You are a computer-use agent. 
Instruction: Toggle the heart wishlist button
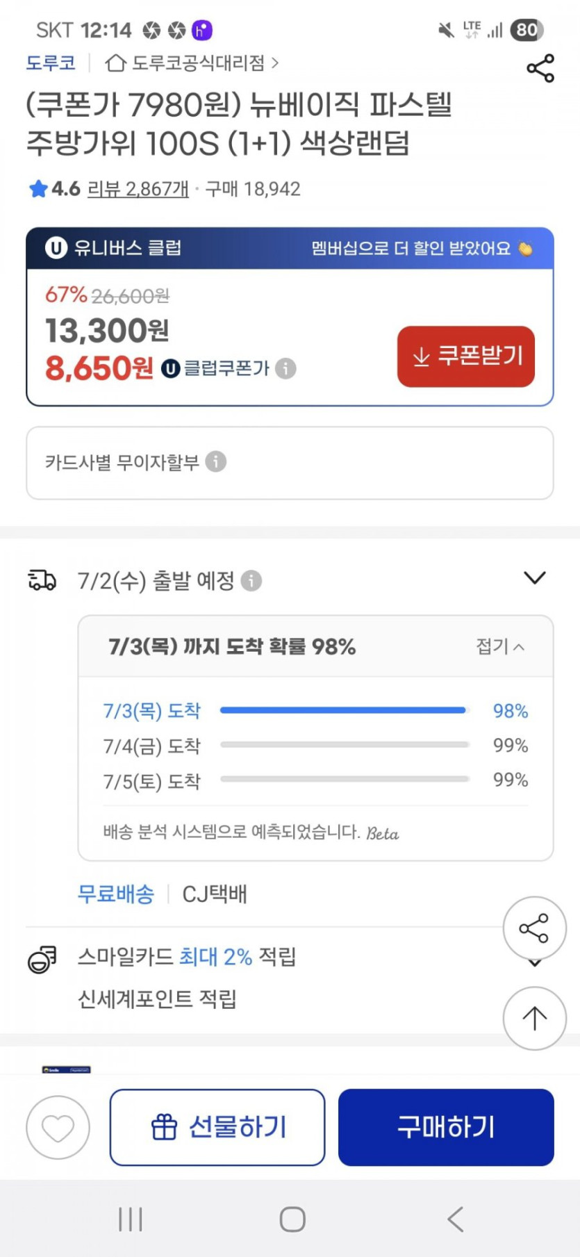58,1127
